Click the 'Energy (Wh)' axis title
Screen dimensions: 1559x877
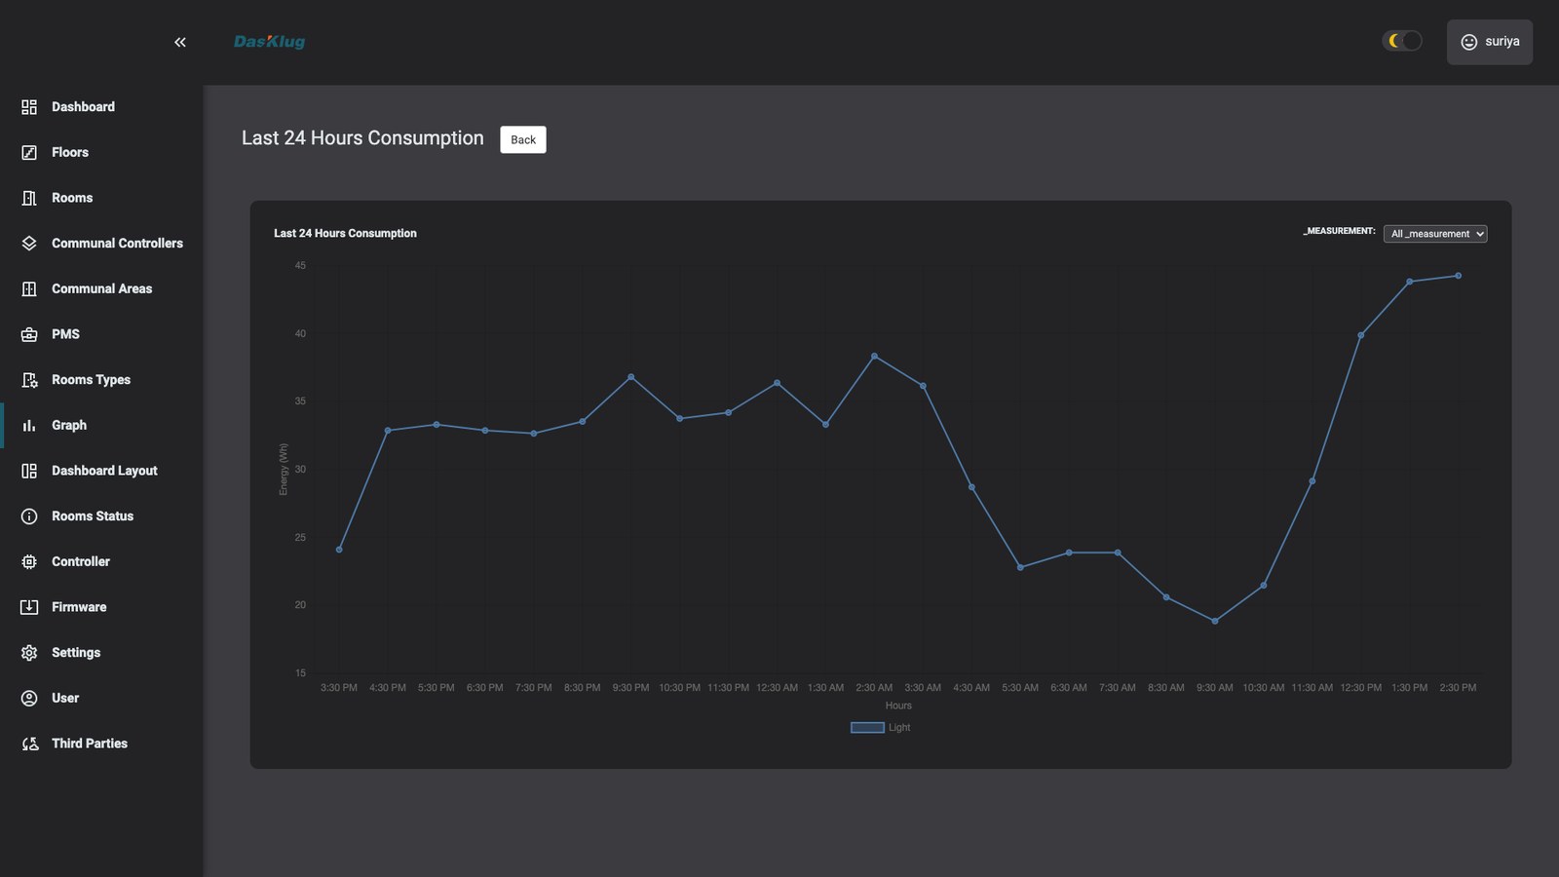pos(284,470)
